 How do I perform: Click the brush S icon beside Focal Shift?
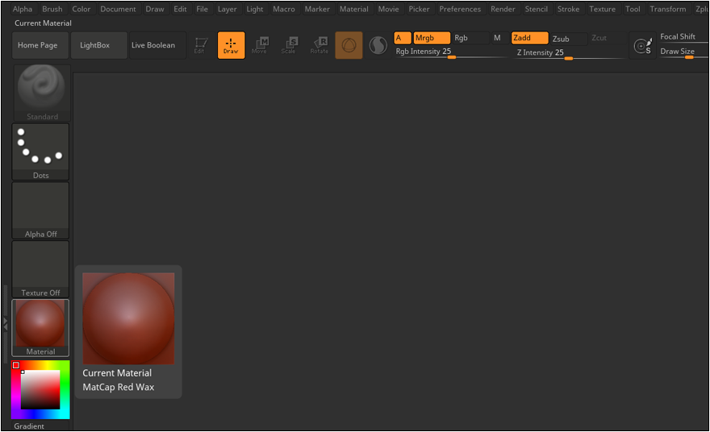point(642,46)
